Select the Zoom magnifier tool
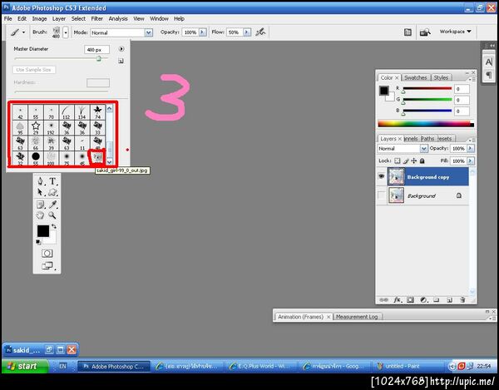 pos(52,215)
